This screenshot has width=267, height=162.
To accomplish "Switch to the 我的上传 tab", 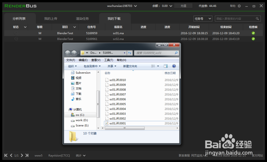I will tap(51, 18).
